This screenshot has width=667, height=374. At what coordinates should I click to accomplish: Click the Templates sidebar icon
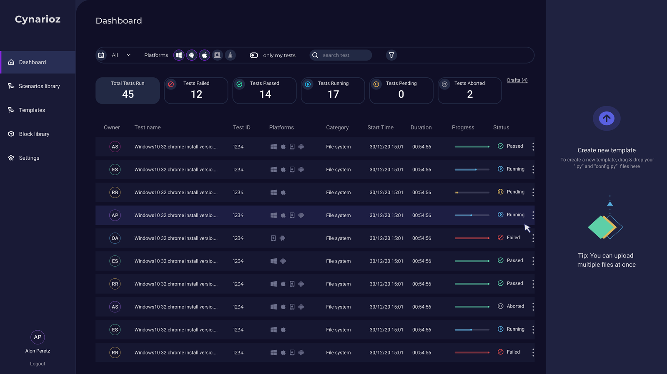(11, 110)
